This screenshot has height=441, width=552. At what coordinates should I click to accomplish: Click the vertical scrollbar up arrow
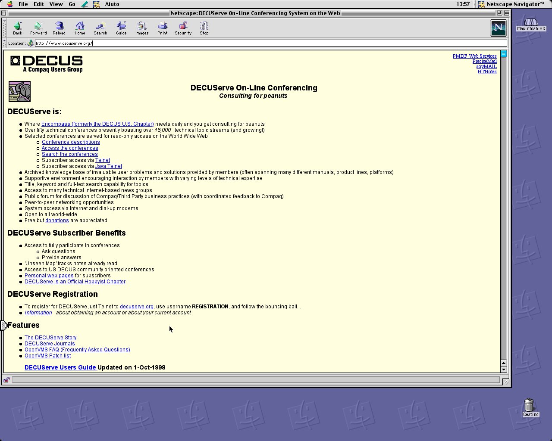(x=503, y=363)
